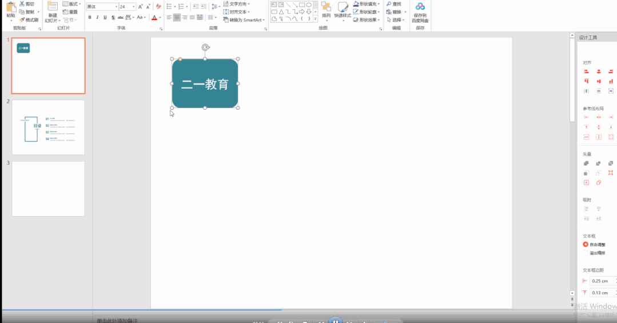Open Align Text (对齐文本) menu
617x323 pixels.
(237, 12)
